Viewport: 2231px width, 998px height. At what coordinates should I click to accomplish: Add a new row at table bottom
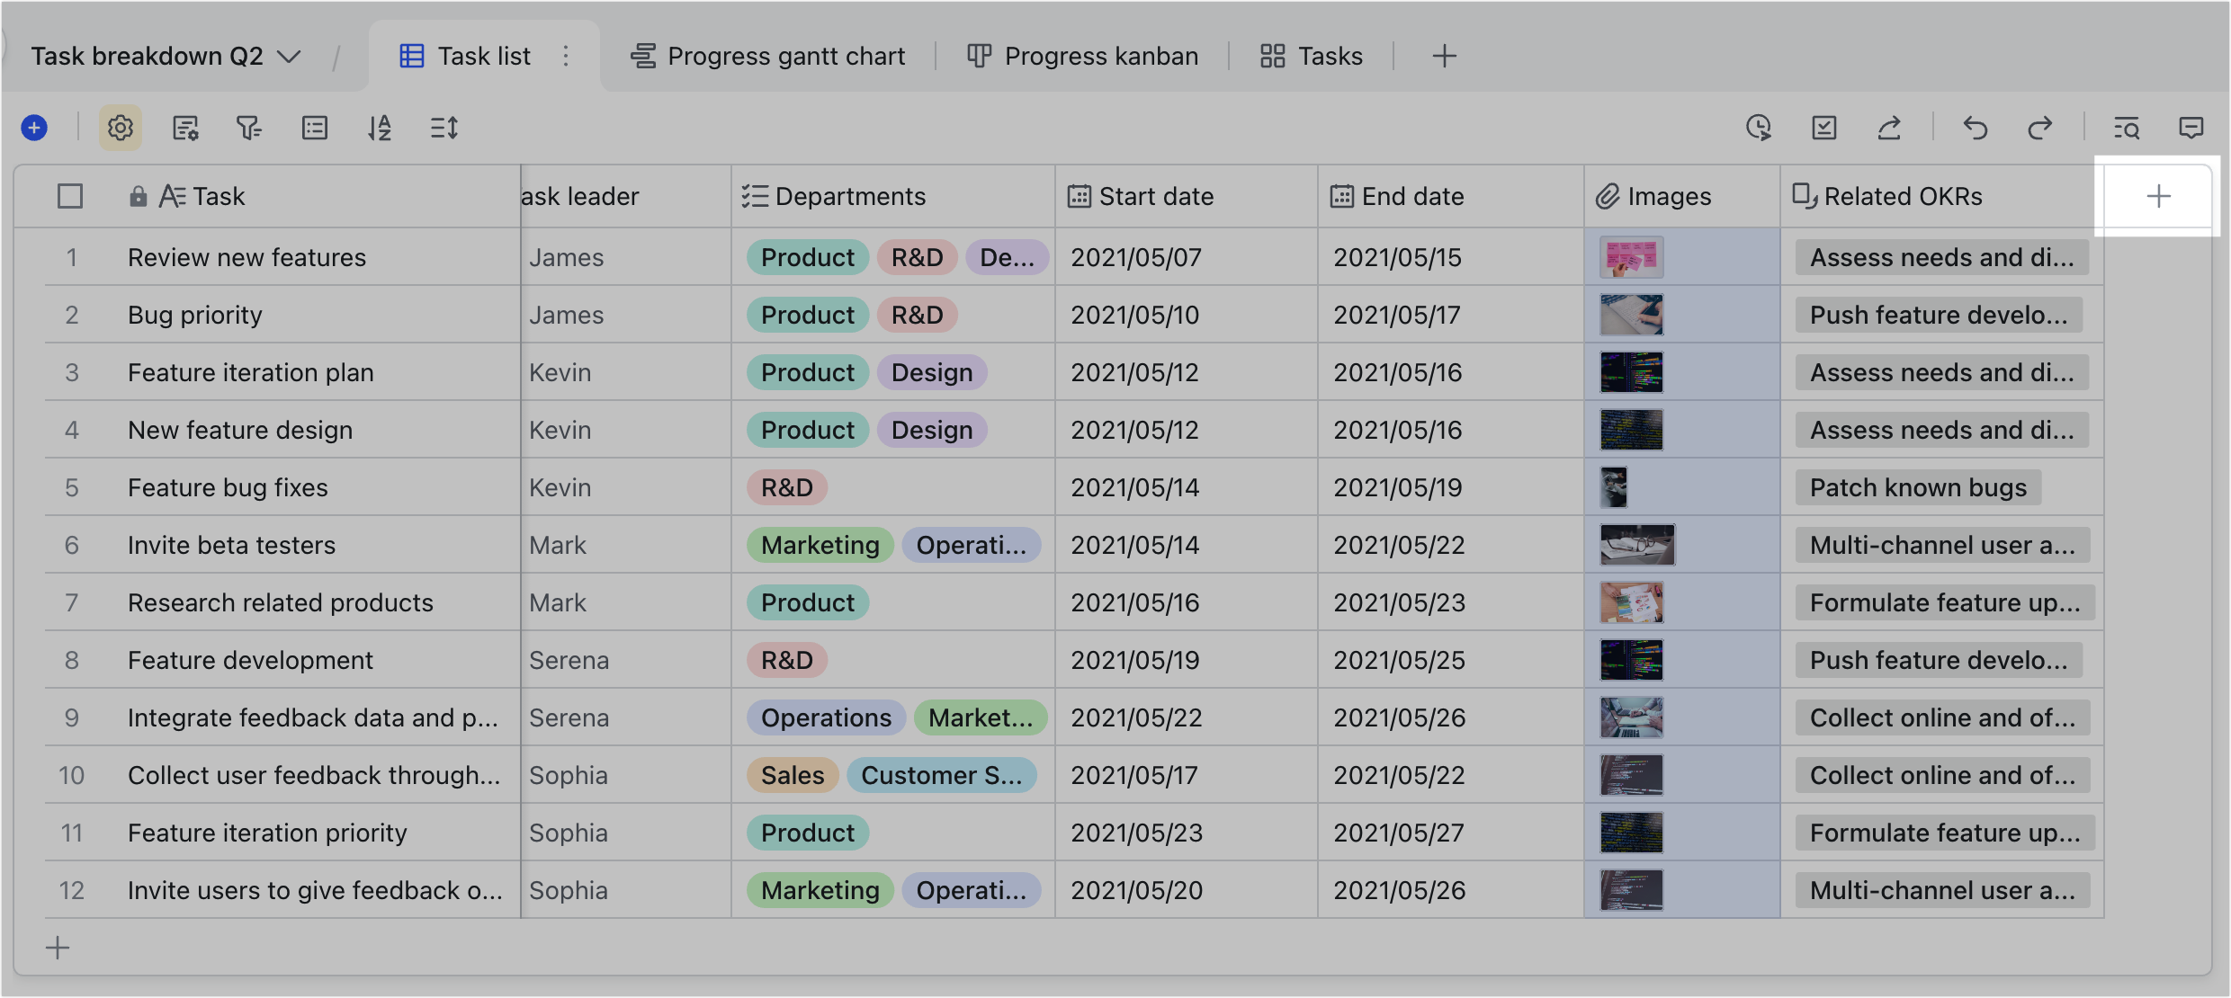[x=58, y=948]
